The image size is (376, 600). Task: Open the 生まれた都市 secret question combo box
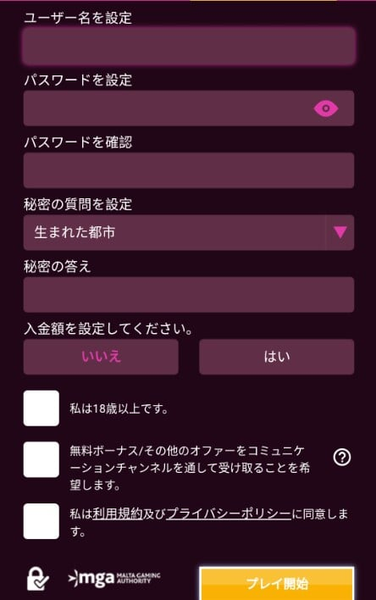[x=189, y=232]
